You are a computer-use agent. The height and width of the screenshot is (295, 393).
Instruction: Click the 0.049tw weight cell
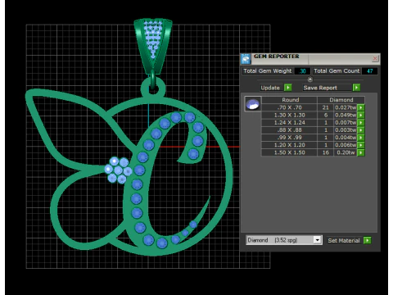(346, 115)
